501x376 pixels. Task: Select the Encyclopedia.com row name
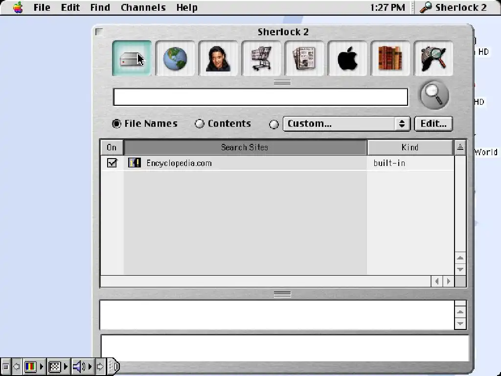point(179,163)
